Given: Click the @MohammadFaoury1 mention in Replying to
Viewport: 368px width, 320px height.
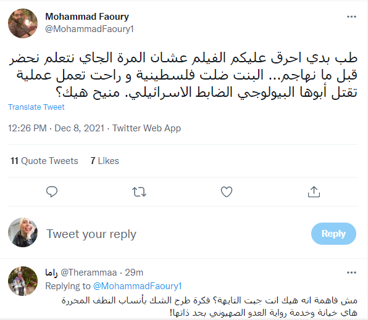Looking at the screenshot, I should coord(138,286).
